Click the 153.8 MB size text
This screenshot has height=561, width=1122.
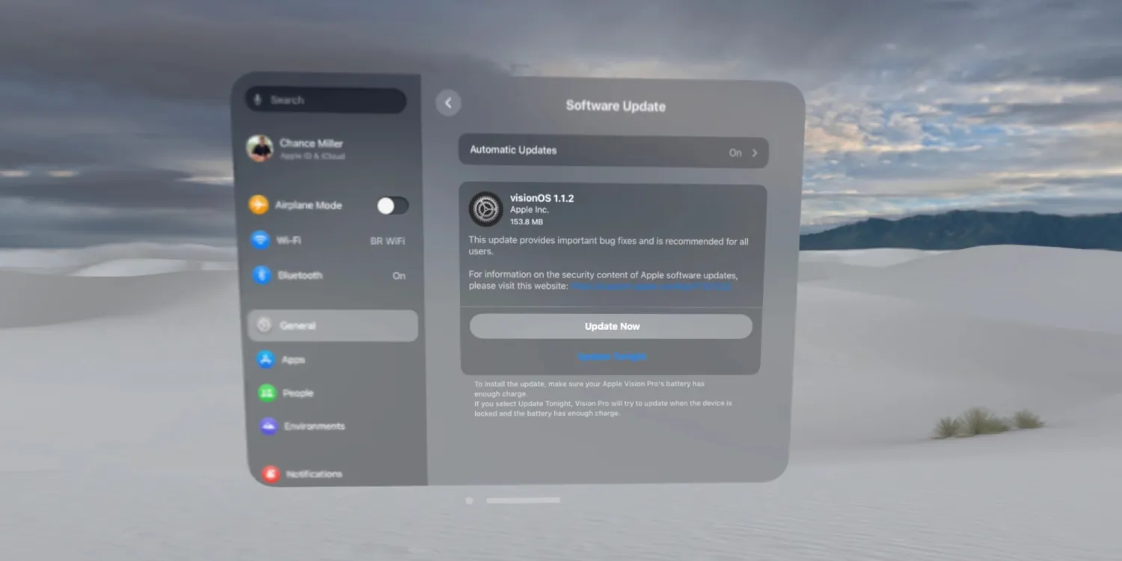click(527, 222)
